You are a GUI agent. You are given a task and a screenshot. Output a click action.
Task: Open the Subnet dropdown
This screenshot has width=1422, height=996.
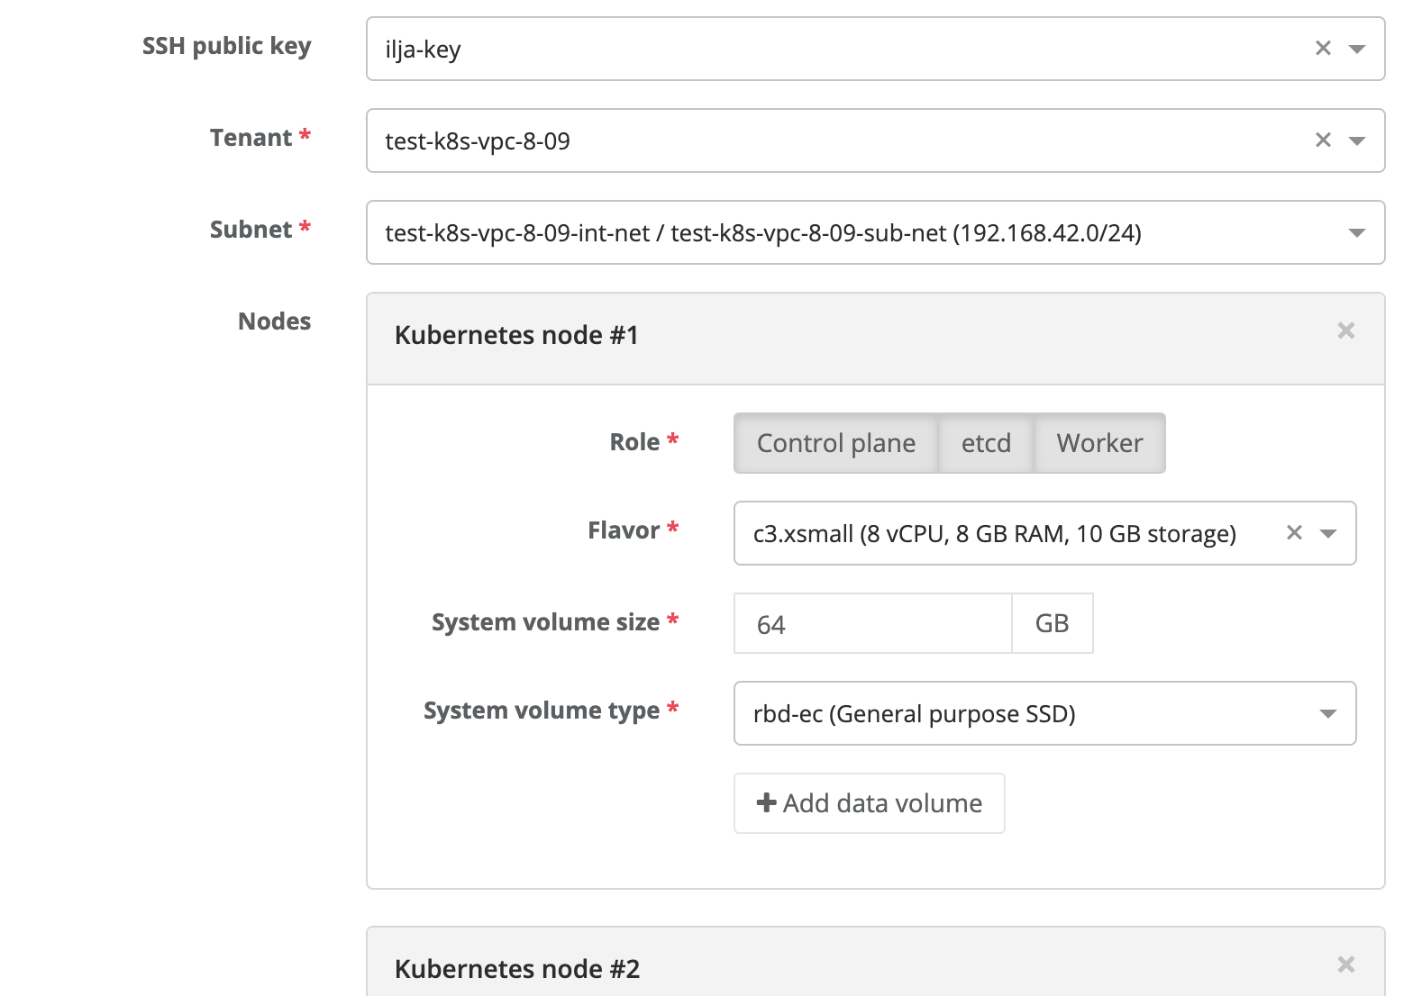click(876, 232)
